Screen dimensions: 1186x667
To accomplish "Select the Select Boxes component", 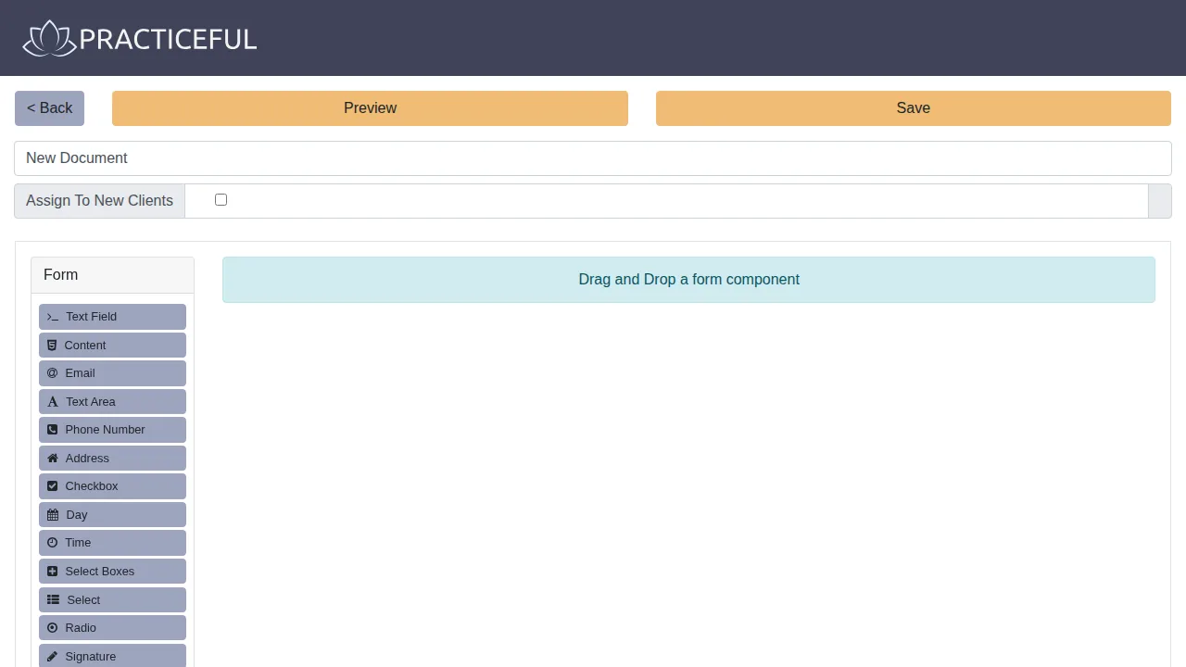I will pos(112,571).
